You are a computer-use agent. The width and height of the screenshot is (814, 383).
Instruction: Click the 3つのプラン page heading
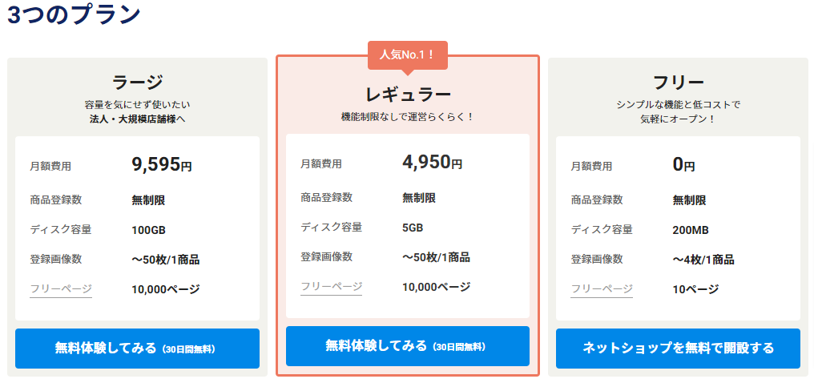pos(75,15)
